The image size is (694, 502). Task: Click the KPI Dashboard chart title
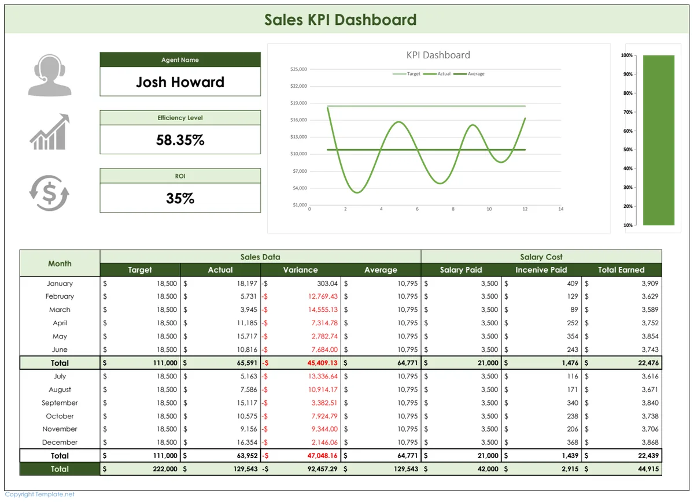point(438,55)
